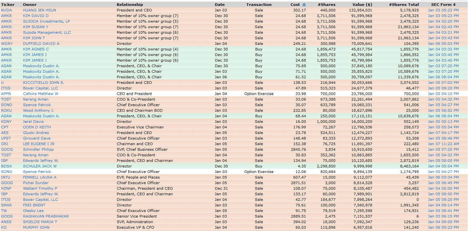Open SEC filing Jan 05 07:02 PM
468x231 pixels.
coord(443,83)
